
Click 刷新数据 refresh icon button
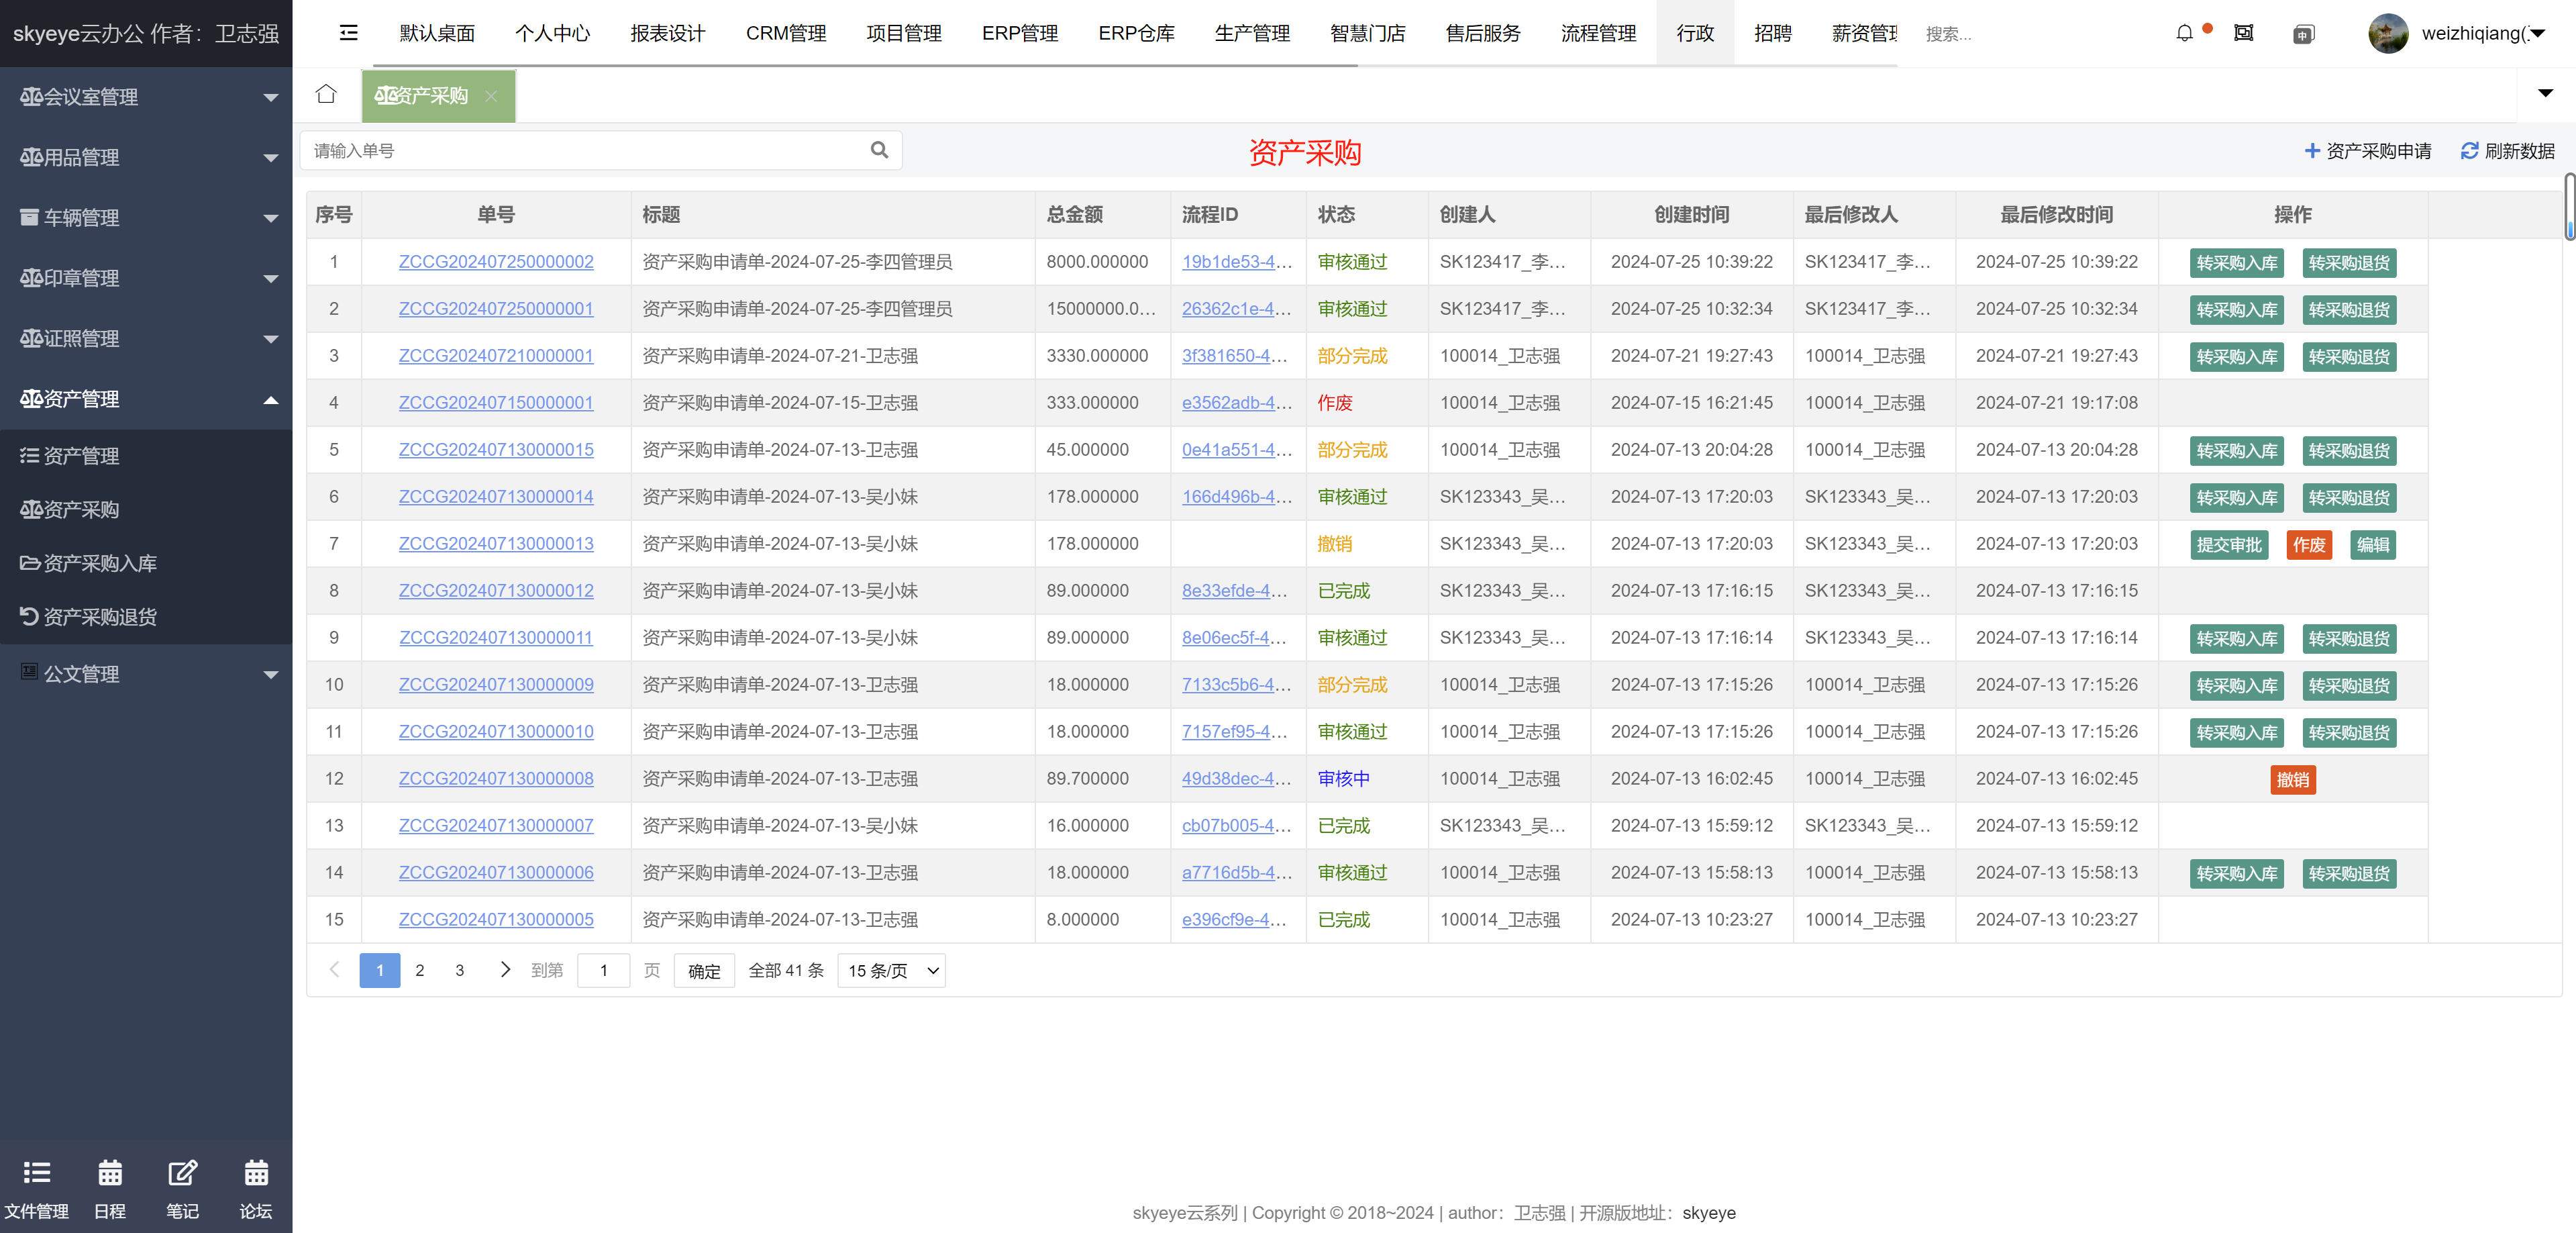point(2507,151)
